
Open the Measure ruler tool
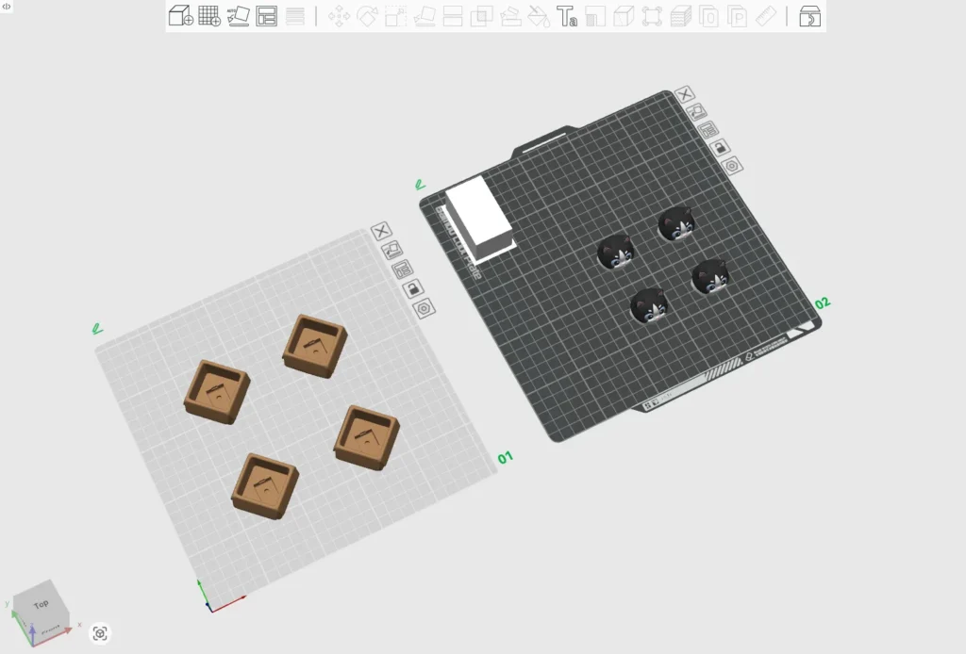[766, 17]
